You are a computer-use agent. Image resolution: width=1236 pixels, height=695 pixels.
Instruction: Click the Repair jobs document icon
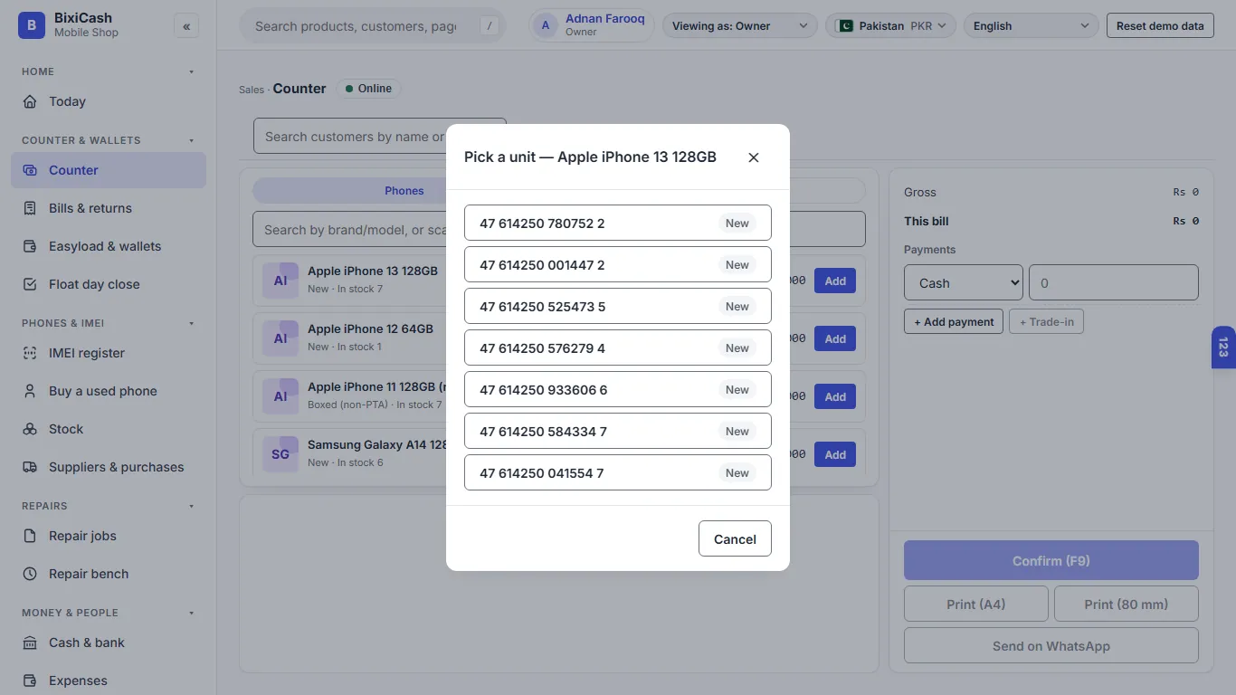30,536
